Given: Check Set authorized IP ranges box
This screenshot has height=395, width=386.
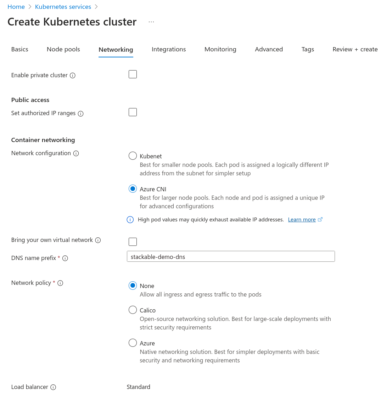Looking at the screenshot, I should point(133,112).
